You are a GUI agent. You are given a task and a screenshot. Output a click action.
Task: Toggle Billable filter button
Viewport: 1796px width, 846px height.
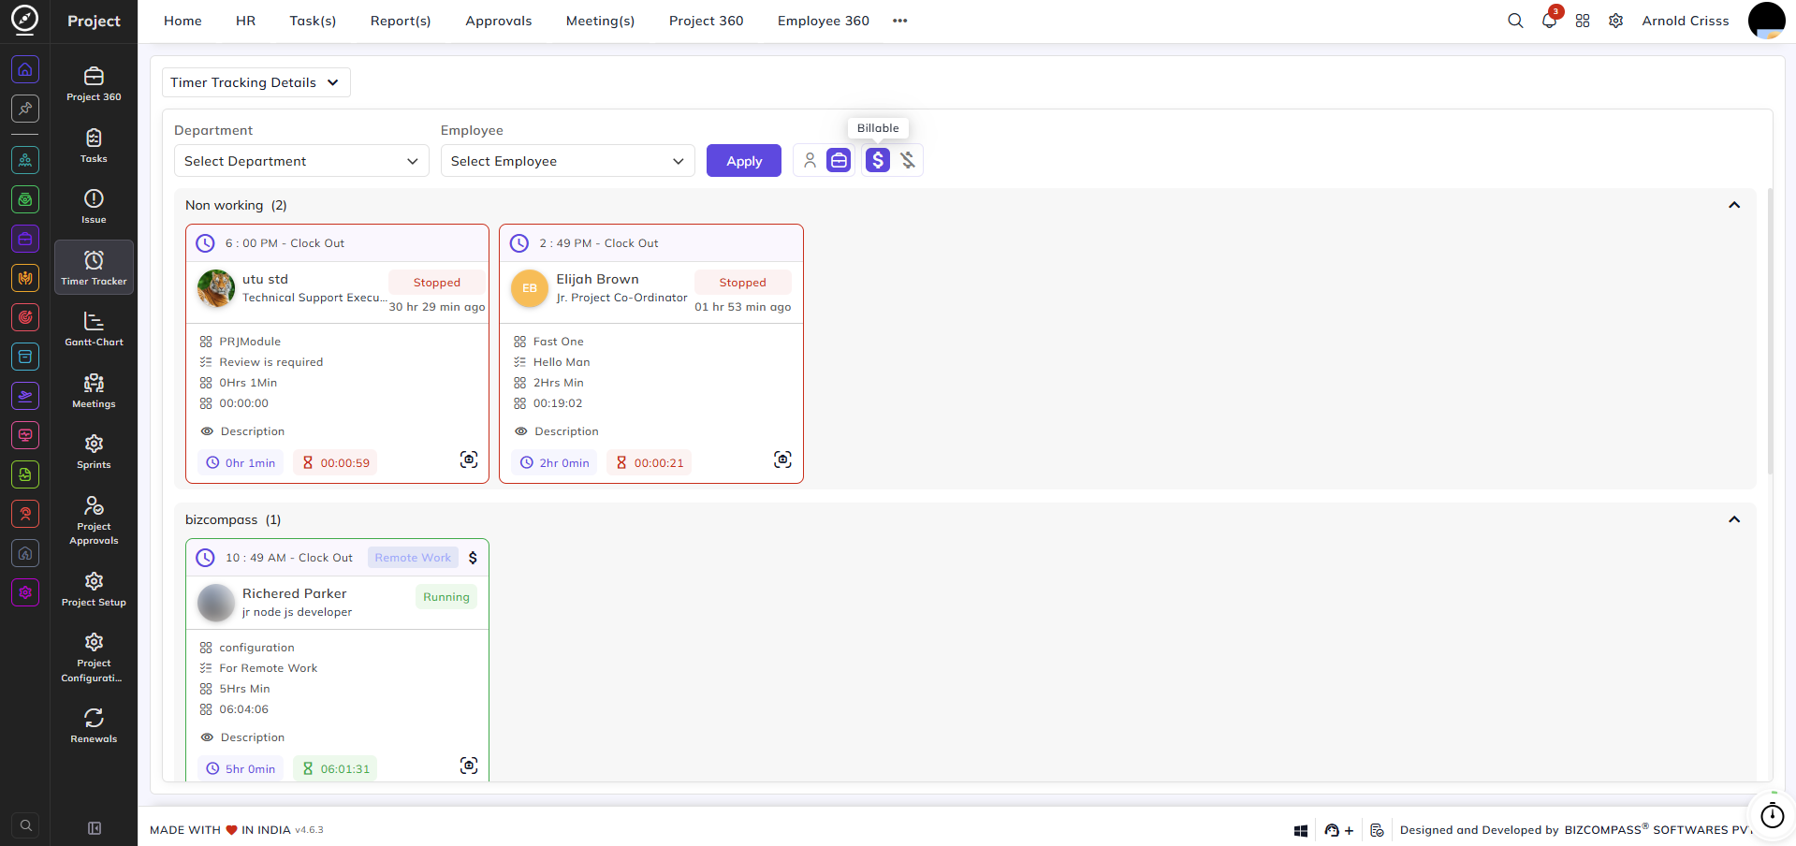[877, 160]
